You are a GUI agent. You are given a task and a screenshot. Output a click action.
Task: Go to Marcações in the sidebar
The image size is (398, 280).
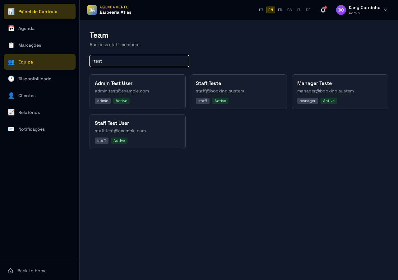pos(39,45)
